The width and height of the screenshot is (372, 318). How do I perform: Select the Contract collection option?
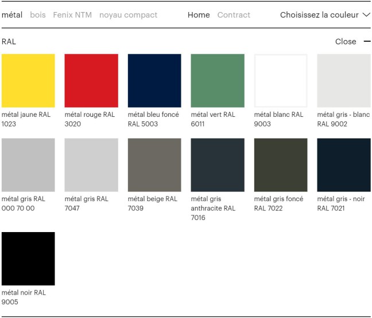[x=234, y=15]
